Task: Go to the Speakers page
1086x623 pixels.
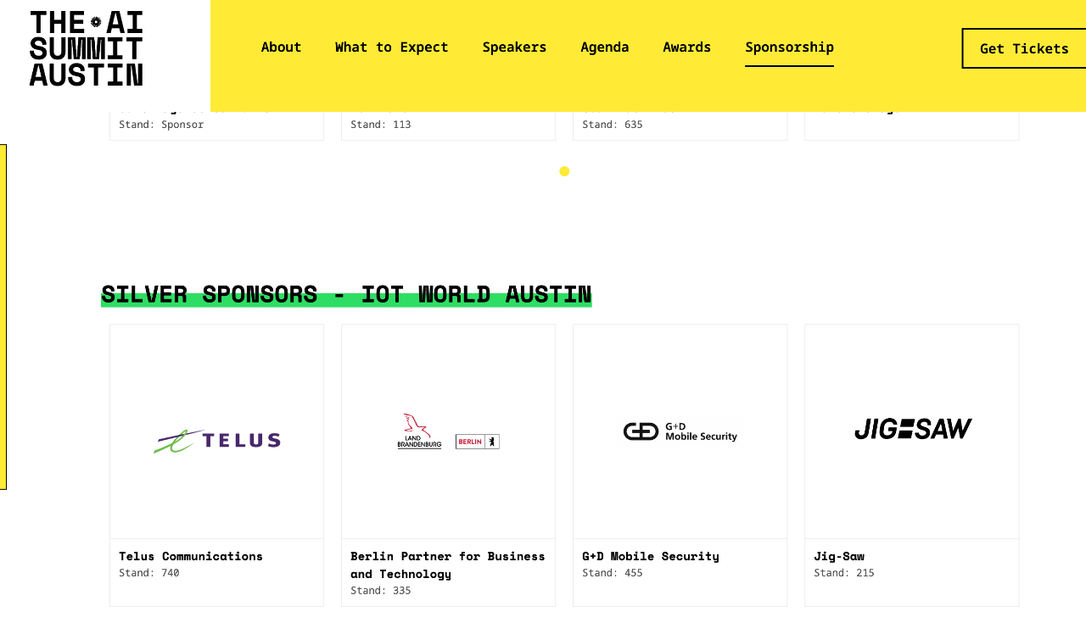Action: coord(514,47)
